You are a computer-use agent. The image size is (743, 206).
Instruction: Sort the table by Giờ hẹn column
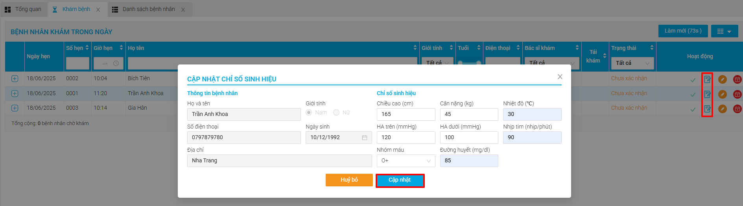[x=121, y=48]
